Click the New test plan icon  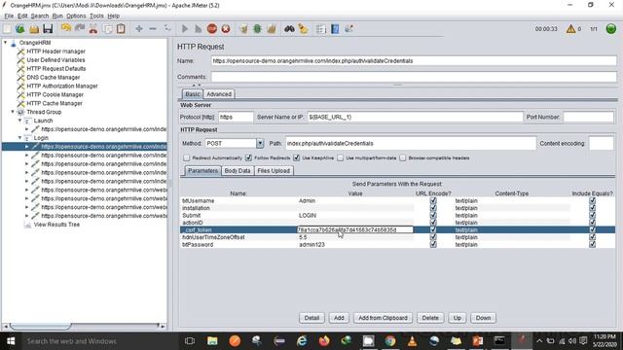click(x=7, y=29)
